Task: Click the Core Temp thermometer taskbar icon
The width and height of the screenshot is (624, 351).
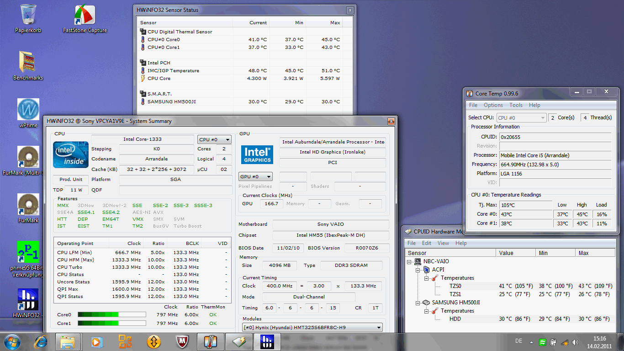Action: pyautogui.click(x=210, y=341)
